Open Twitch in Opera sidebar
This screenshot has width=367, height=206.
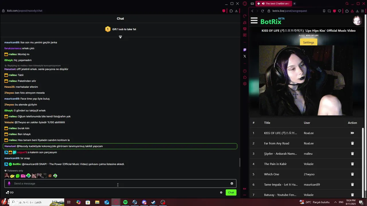(x=245, y=50)
